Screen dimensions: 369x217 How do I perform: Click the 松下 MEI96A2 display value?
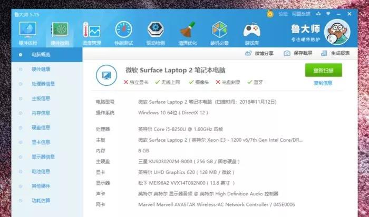coord(187,183)
